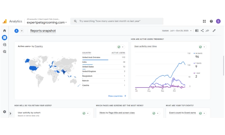This screenshot has width=225, height=135.
Task: Open Admin settings gear
Action: 4,112
